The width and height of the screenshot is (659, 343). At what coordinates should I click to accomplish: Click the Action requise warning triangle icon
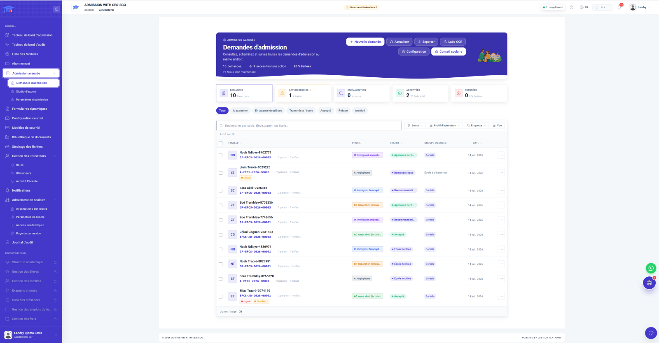point(283,93)
